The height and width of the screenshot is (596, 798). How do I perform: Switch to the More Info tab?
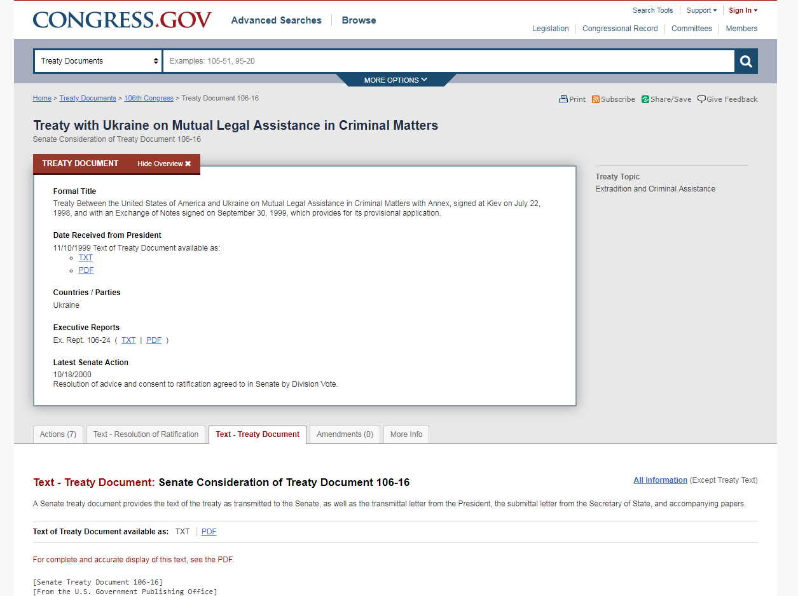406,434
